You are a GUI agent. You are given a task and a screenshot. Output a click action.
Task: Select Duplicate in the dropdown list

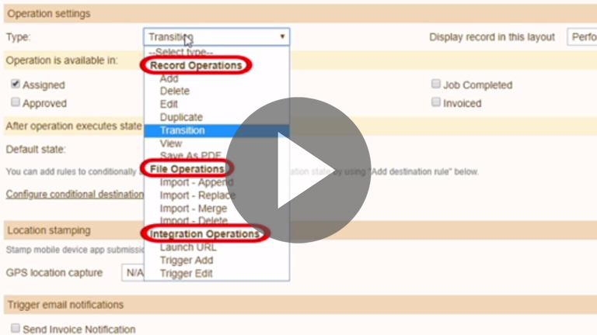(x=181, y=117)
